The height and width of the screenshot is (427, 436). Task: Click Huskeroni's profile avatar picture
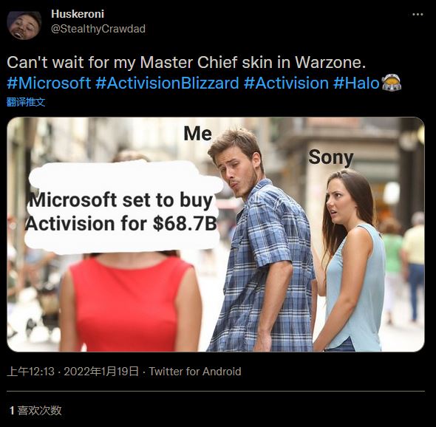pos(24,25)
